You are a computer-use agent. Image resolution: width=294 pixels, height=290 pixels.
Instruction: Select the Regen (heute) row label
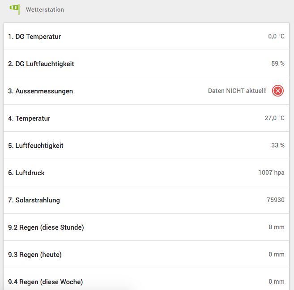(x=35, y=255)
